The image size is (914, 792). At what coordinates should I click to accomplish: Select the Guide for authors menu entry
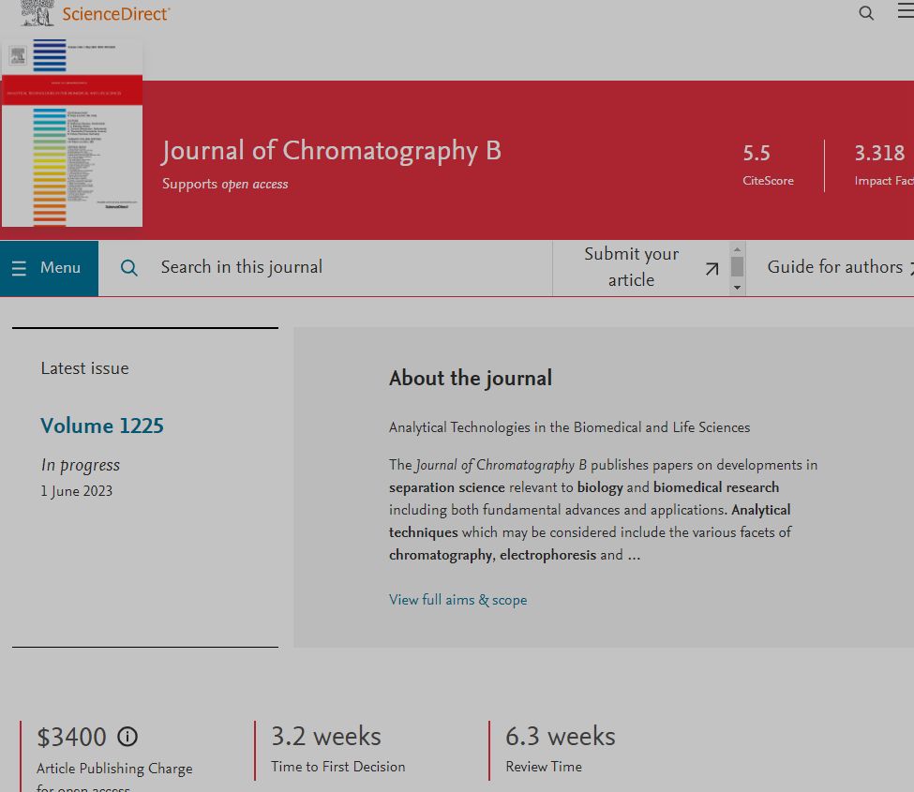pyautogui.click(x=832, y=267)
